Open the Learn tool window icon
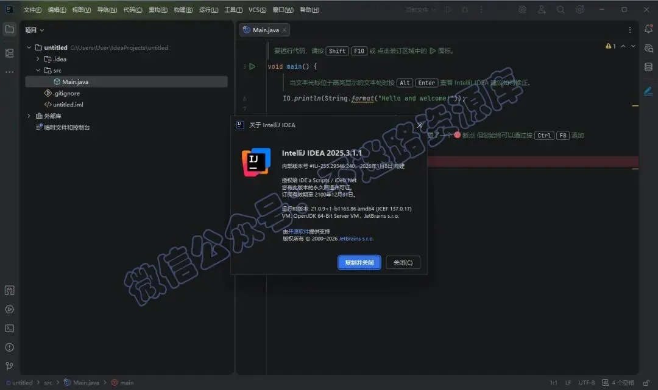Image resolution: width=658 pixels, height=390 pixels. [x=9, y=290]
